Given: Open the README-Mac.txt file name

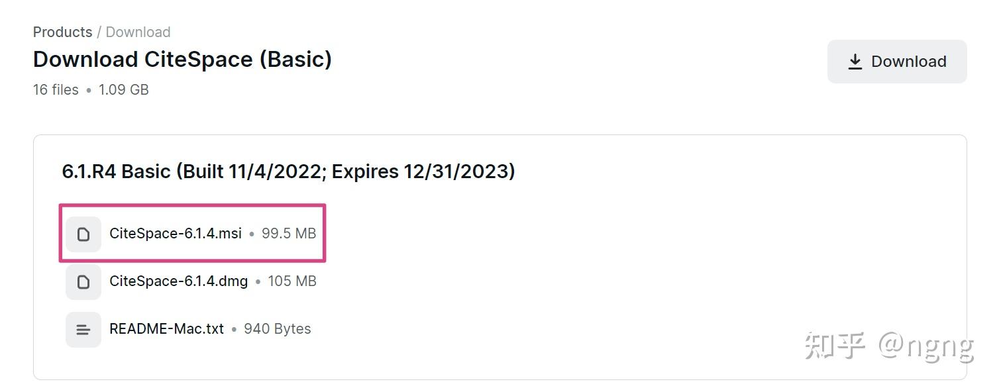Looking at the screenshot, I should (x=167, y=329).
